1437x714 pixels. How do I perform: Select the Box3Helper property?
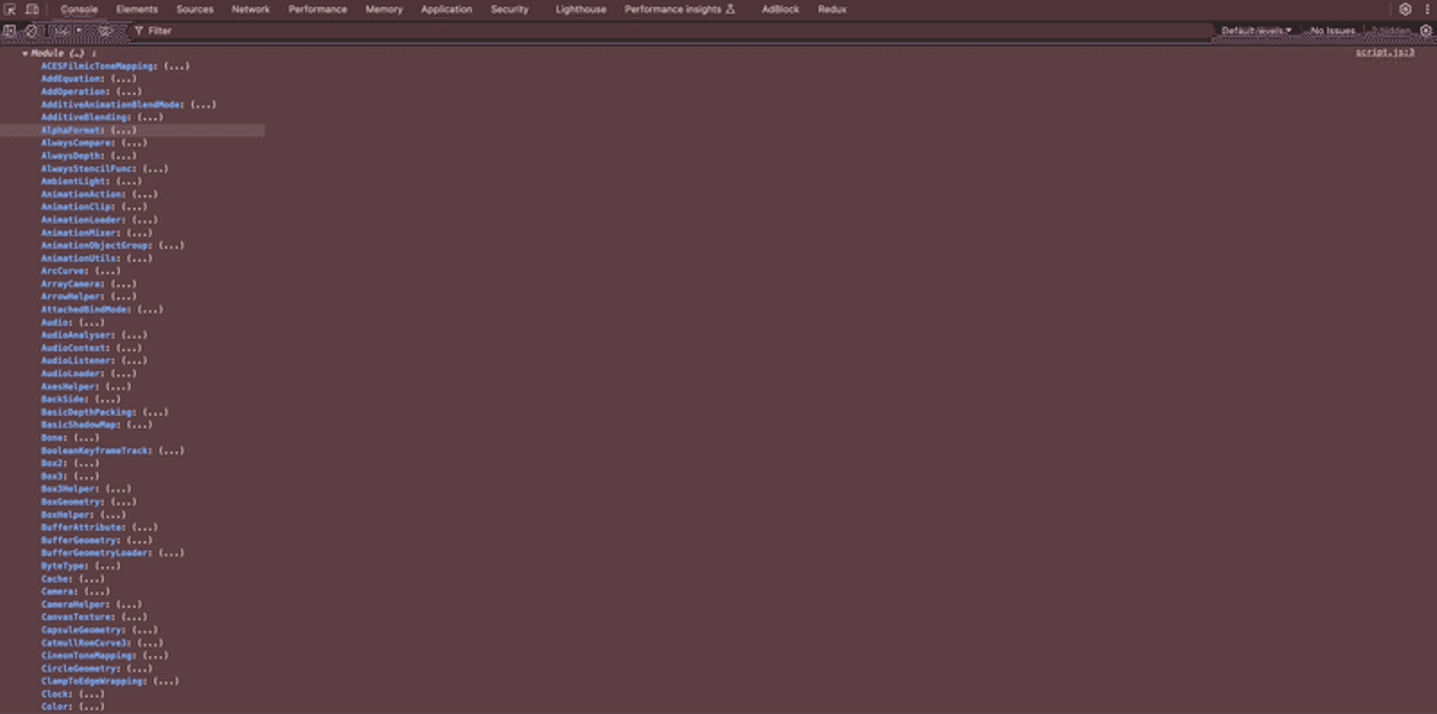[x=86, y=490]
